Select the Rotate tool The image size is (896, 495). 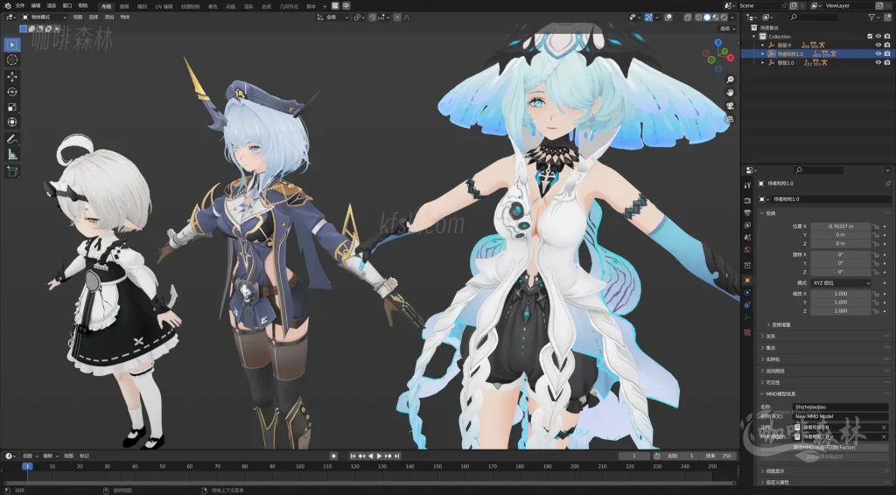[x=12, y=91]
